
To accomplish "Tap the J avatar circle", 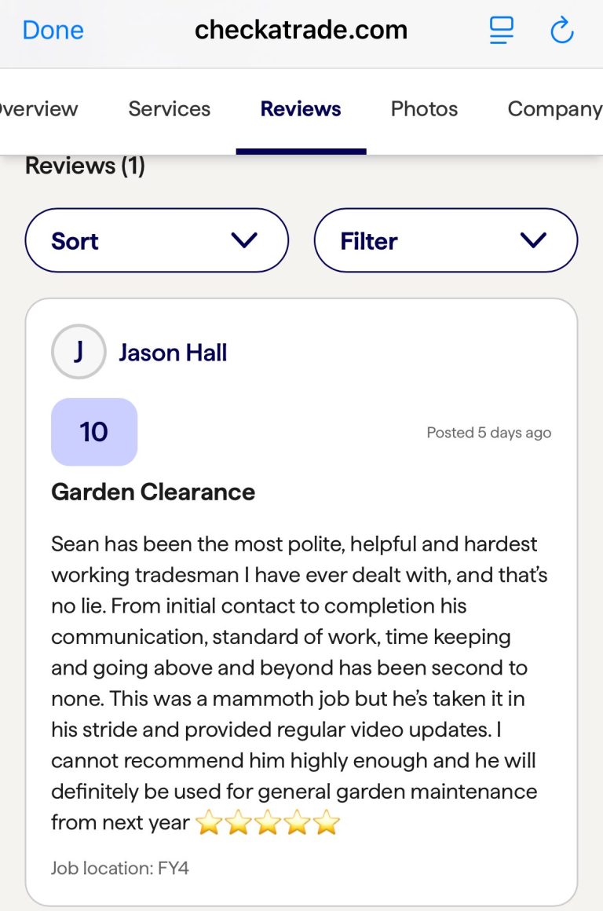I will click(x=79, y=352).
